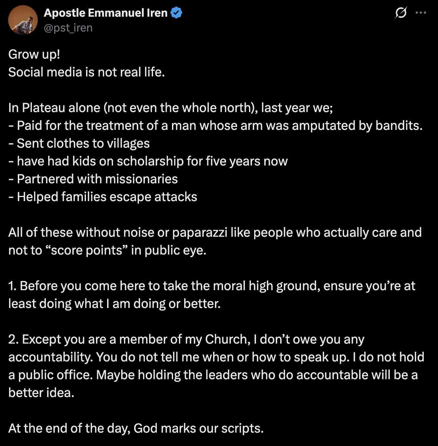Click the @pst_iren handle
The width and height of the screenshot is (438, 446).
tap(68, 28)
